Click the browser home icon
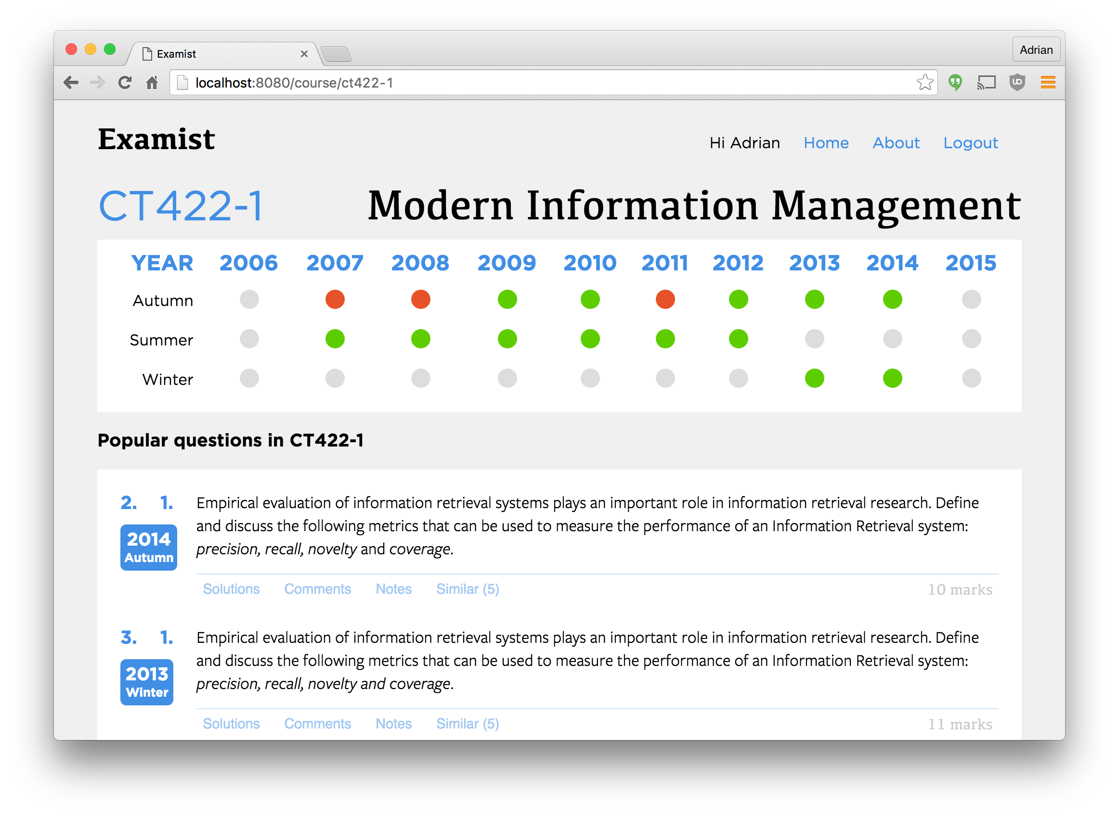Image resolution: width=1119 pixels, height=817 pixels. point(152,83)
